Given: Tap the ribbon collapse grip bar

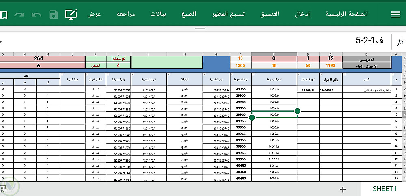Looking at the screenshot, I should click(x=200, y=28).
